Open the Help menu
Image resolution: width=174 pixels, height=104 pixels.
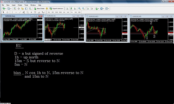40,5
